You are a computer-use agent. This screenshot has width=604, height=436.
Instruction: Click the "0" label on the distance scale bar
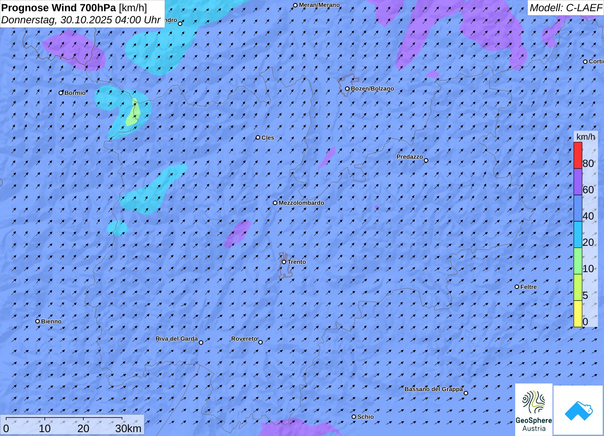click(6, 428)
